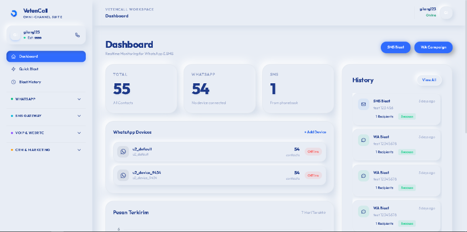This screenshot has height=232, width=467.
Task: Expand the SMS GATEWAY section chevron
Action: pyautogui.click(x=79, y=116)
